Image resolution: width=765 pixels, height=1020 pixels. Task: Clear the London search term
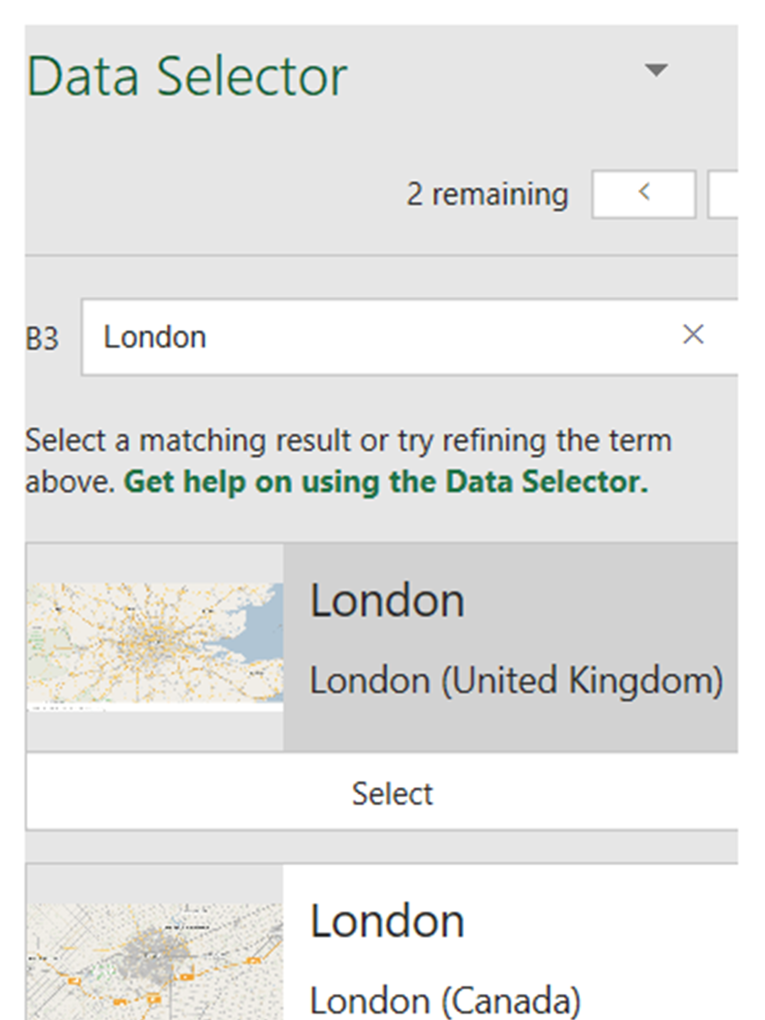pos(693,335)
